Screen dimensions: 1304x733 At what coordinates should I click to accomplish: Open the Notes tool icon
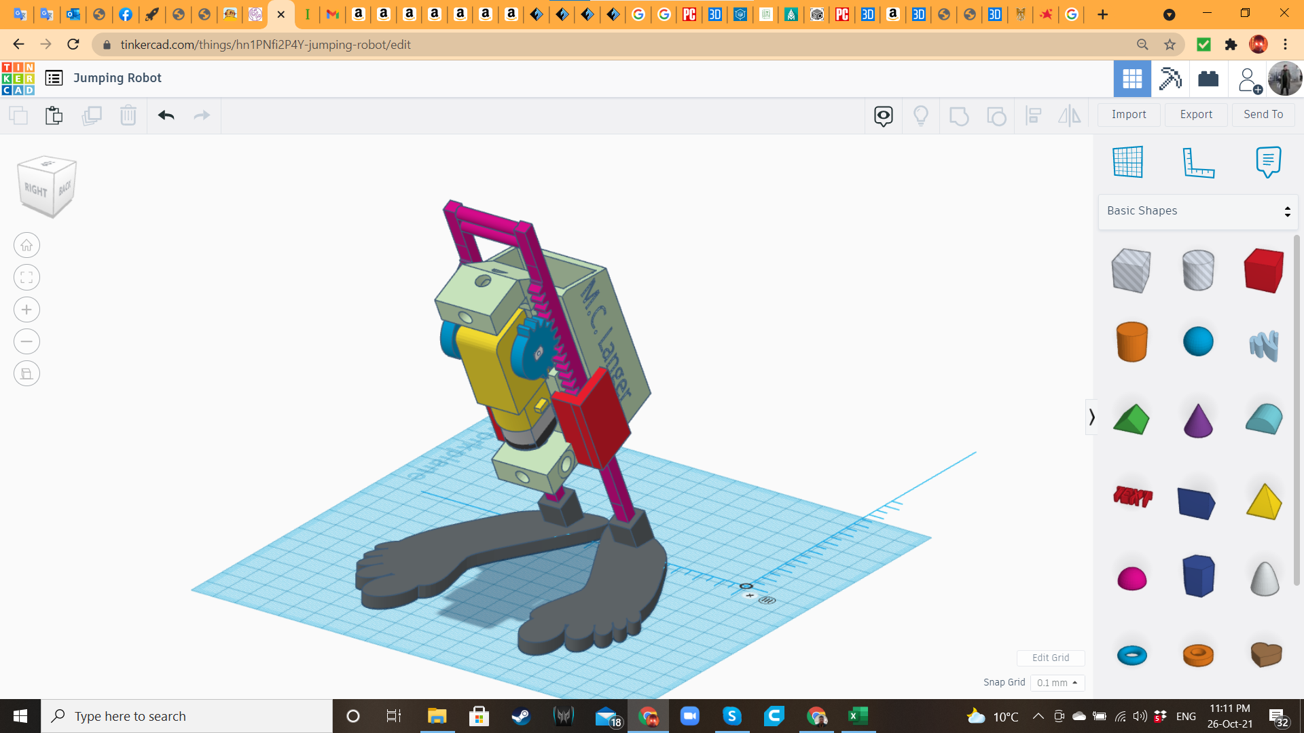[1268, 162]
